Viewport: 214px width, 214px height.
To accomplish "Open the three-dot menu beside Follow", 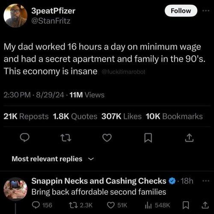I will tap(206, 11).
